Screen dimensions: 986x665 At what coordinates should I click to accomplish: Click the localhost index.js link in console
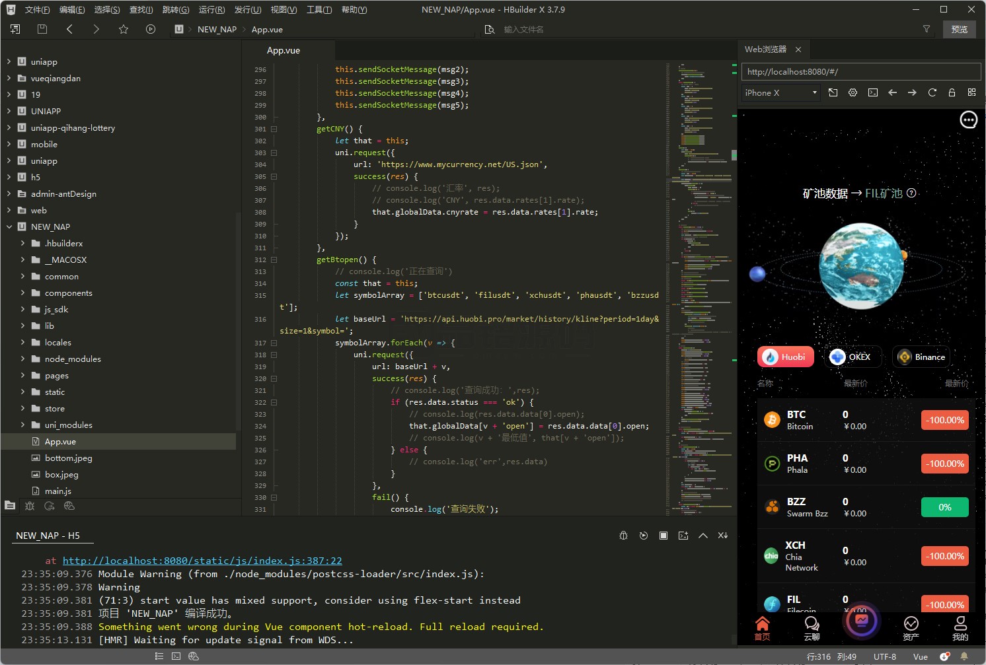click(202, 561)
